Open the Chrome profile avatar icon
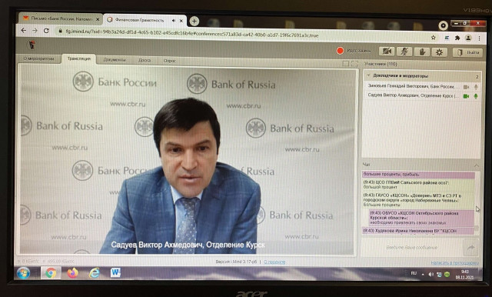Image resolution: width=492 pixels, height=297 pixels. (468, 38)
